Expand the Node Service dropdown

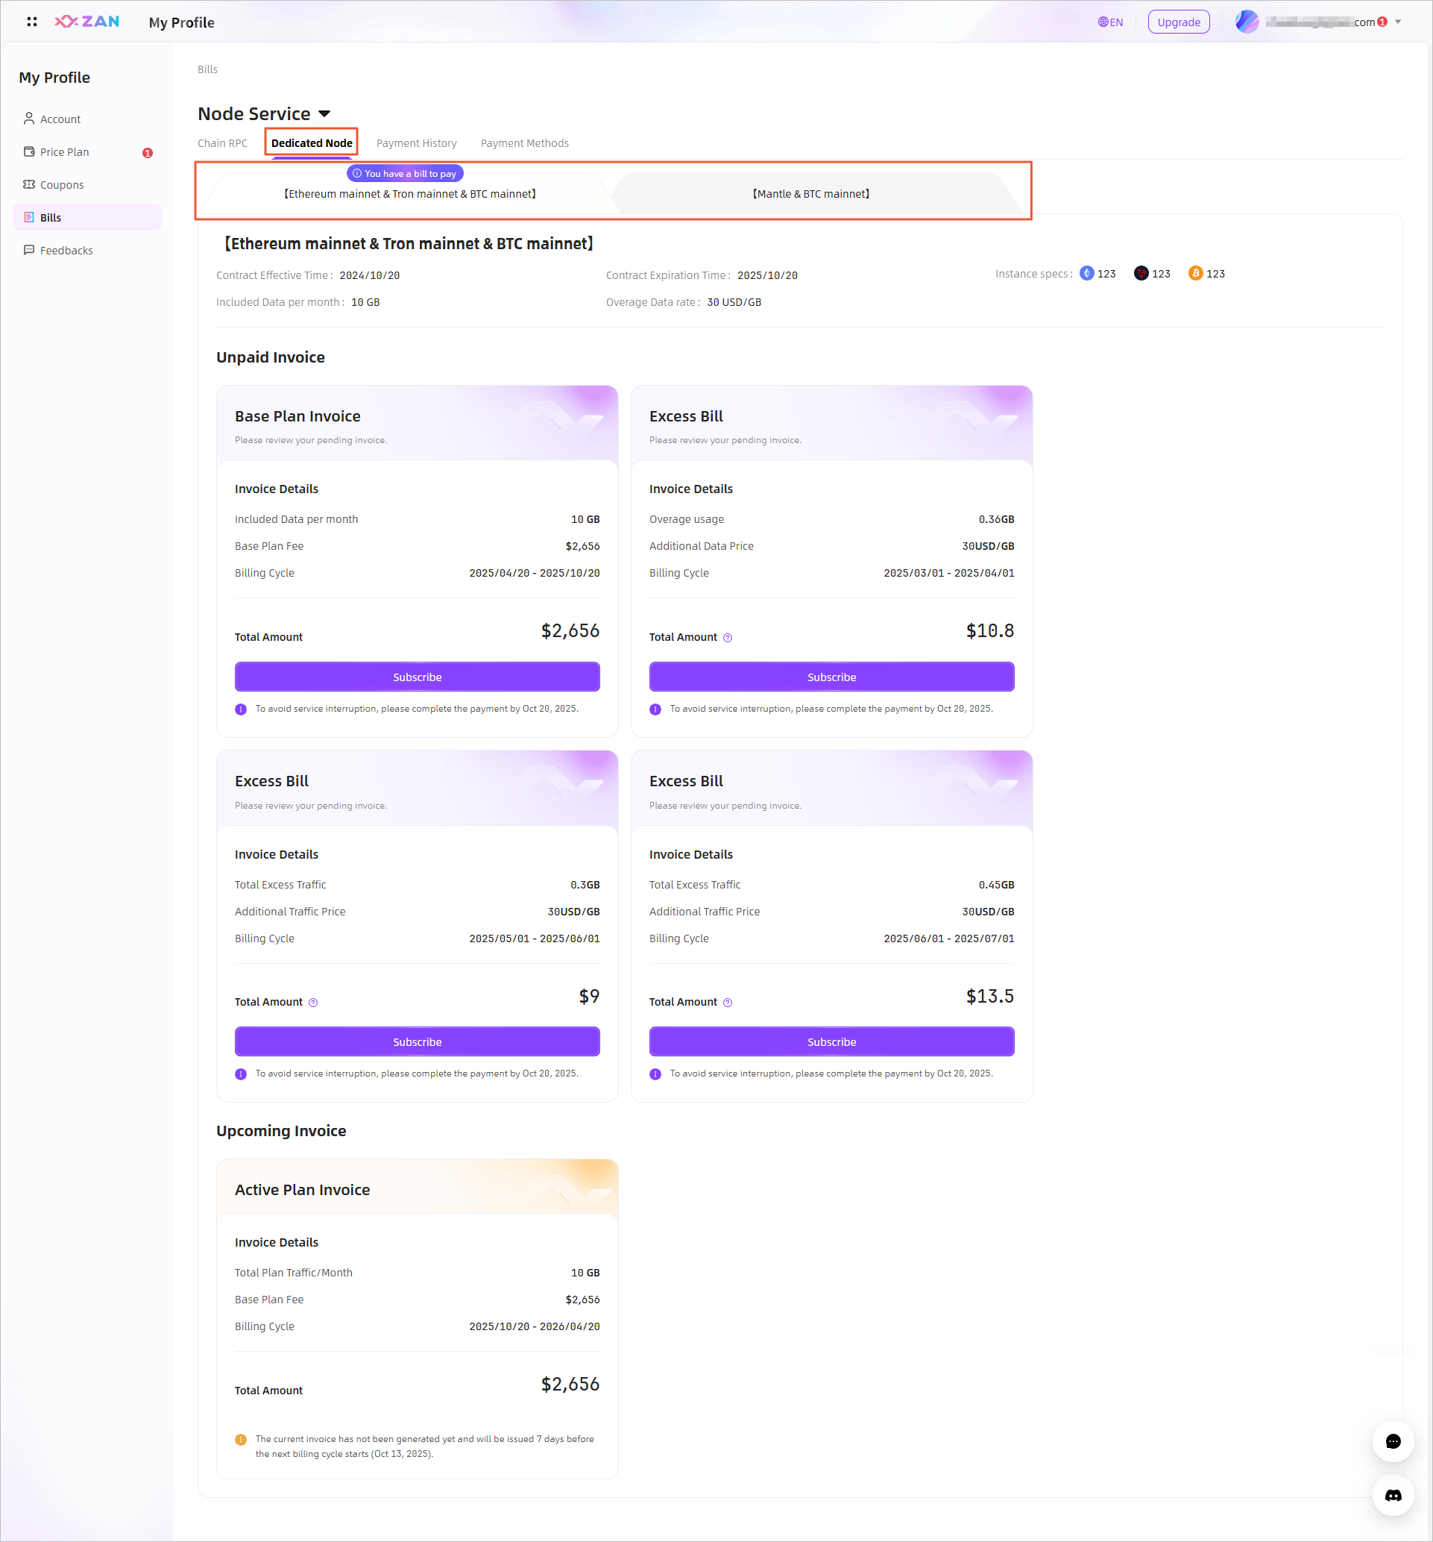(324, 114)
